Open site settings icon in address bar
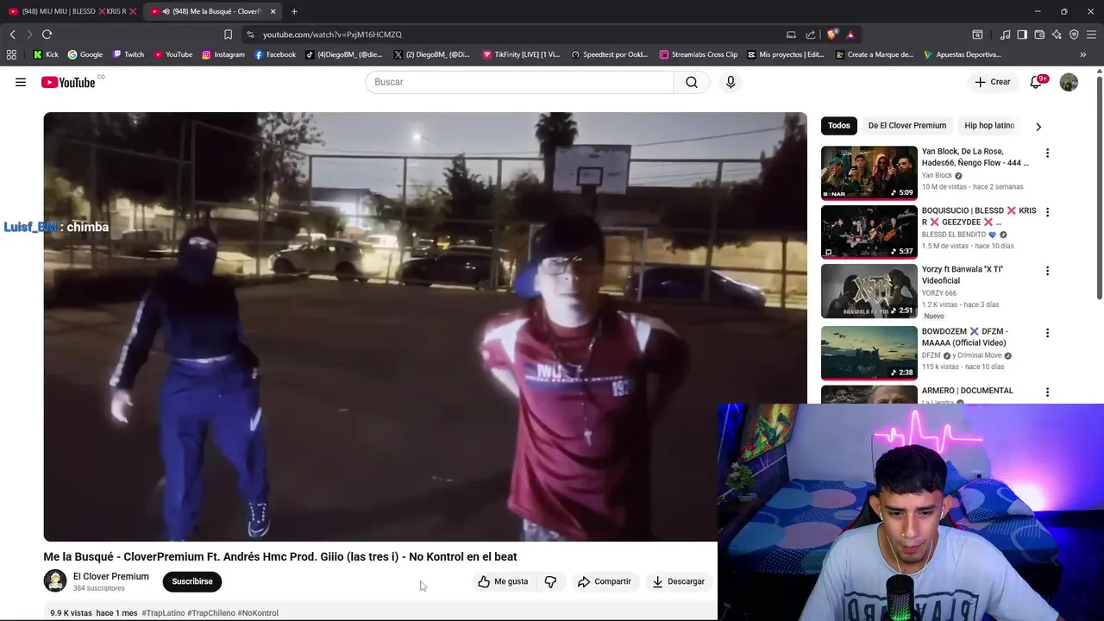 pos(250,34)
